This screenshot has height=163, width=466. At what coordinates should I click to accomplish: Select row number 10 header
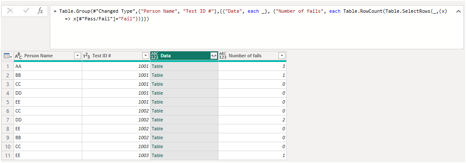pos(8,146)
